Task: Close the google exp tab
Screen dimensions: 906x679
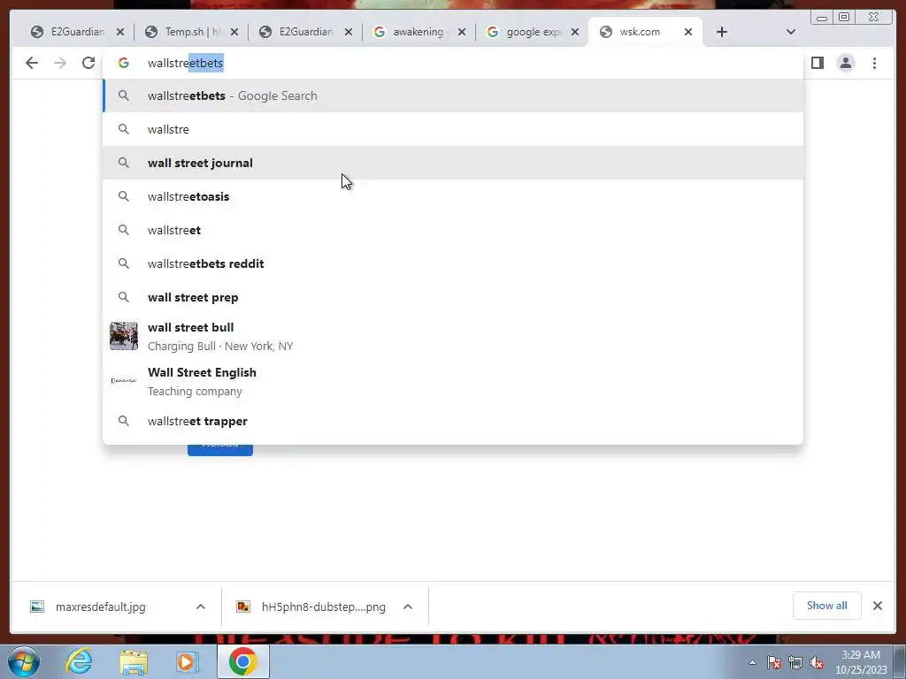Action: click(575, 32)
